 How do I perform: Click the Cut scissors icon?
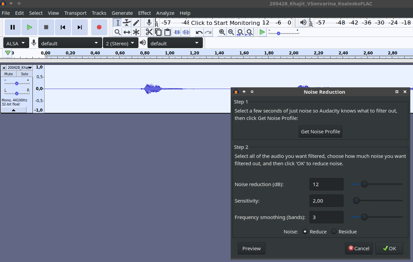click(149, 32)
